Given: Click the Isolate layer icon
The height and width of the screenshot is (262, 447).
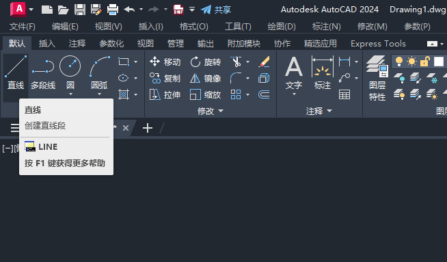Looking at the screenshot, I should click(416, 78).
